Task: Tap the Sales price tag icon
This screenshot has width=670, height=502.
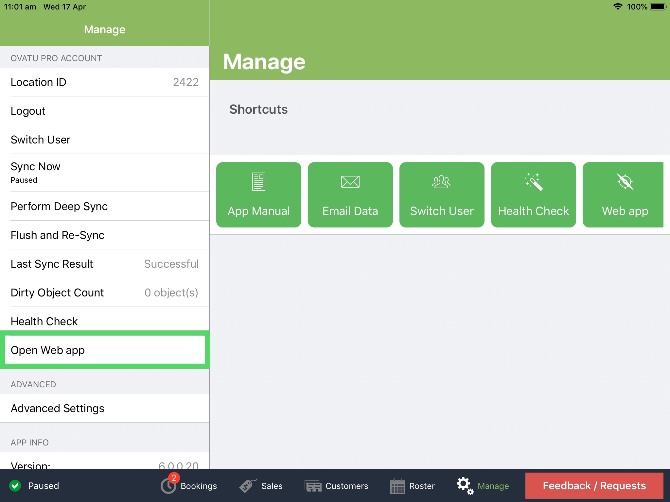Action: 248,486
